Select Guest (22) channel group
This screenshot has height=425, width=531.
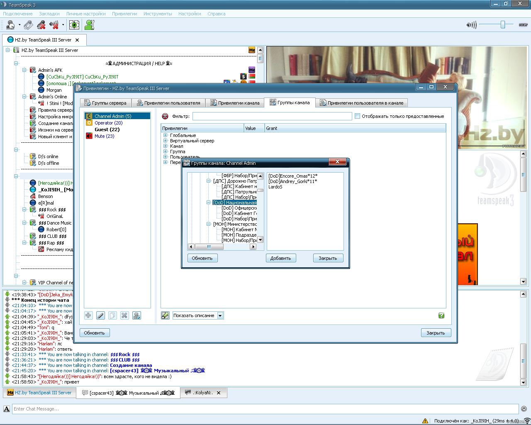point(107,129)
